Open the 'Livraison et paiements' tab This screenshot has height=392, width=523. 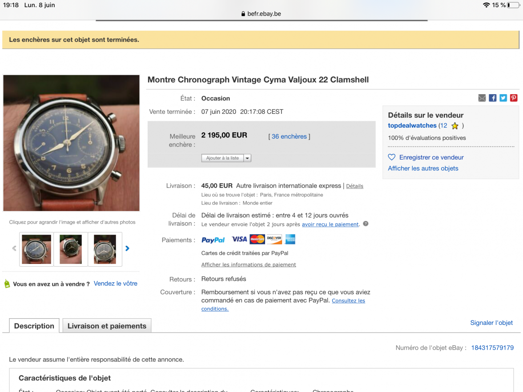point(107,326)
